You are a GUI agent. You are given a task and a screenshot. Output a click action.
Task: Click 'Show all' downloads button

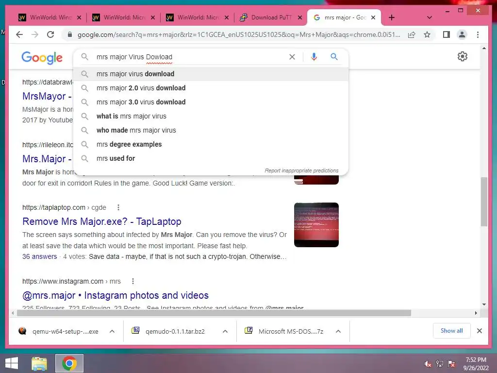[x=451, y=331]
